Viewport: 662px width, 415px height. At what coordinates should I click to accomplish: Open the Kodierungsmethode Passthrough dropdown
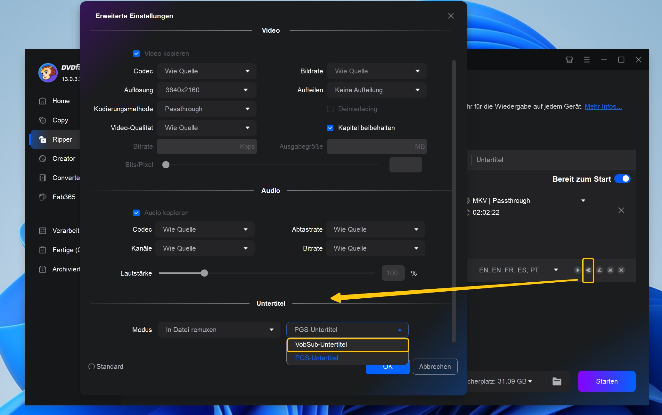point(207,109)
